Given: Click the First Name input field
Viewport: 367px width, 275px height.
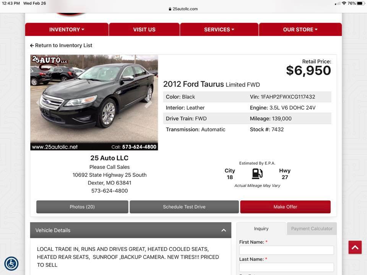Looking at the screenshot, I should coord(286,250).
